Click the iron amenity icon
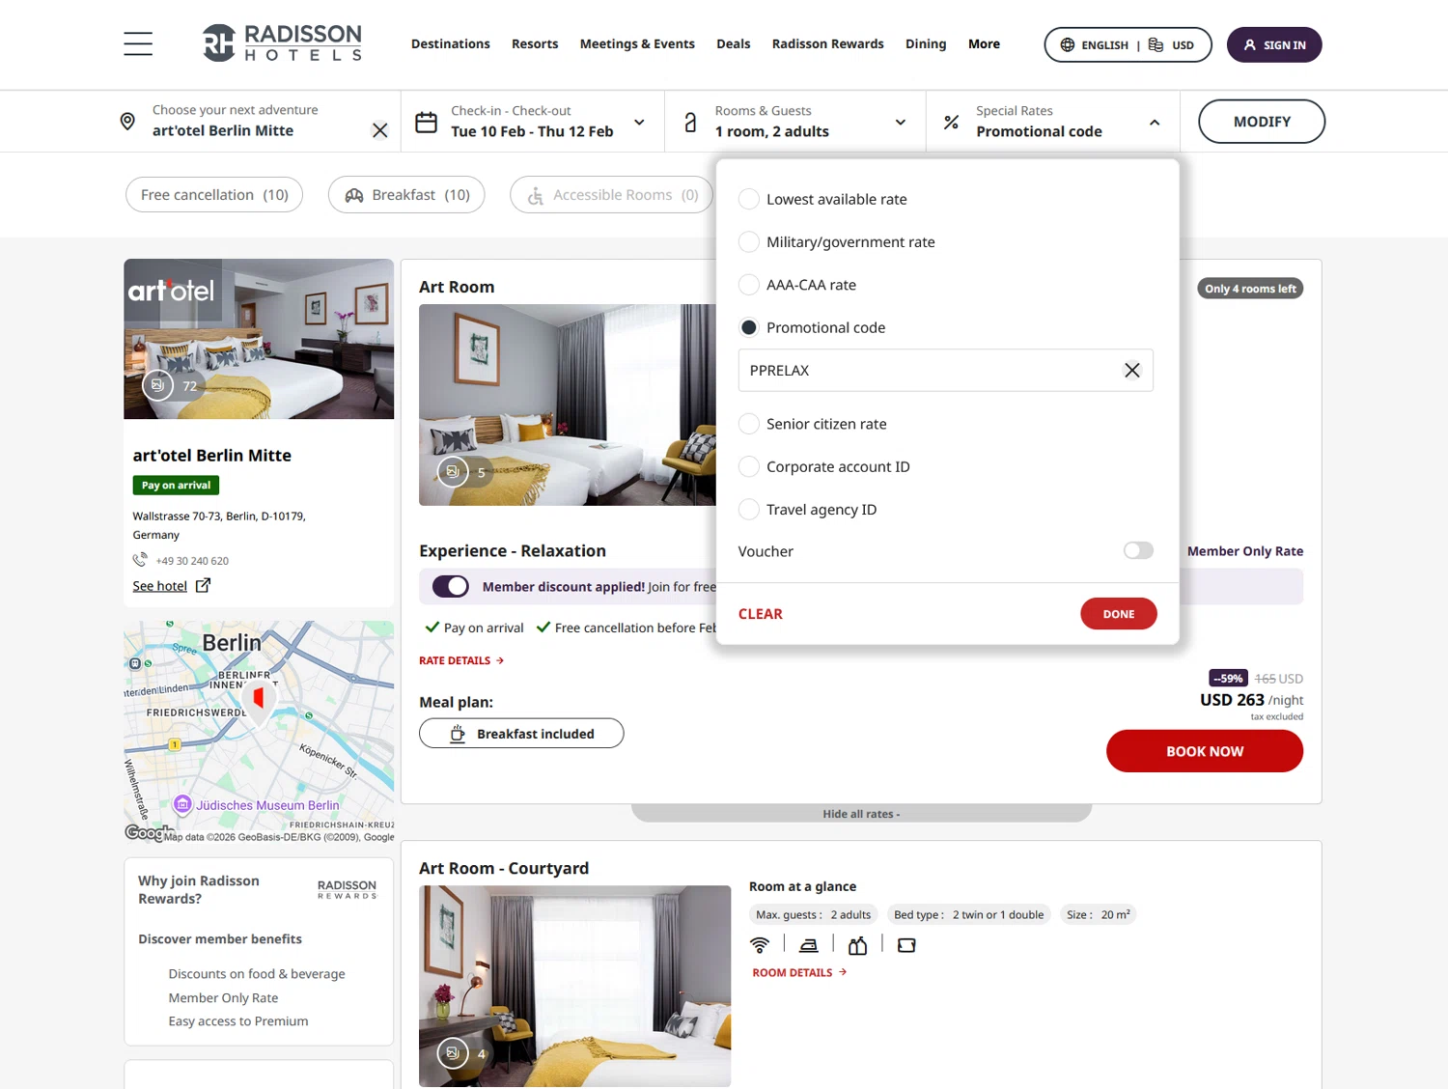Image resolution: width=1448 pixels, height=1089 pixels. click(809, 945)
